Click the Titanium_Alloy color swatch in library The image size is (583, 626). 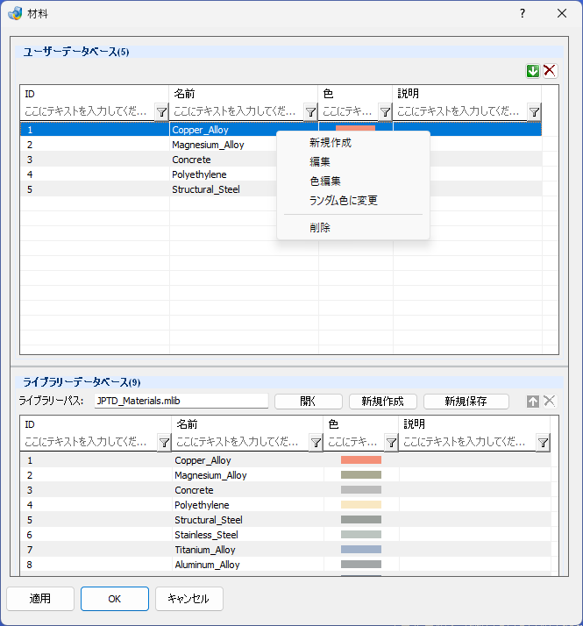click(361, 550)
